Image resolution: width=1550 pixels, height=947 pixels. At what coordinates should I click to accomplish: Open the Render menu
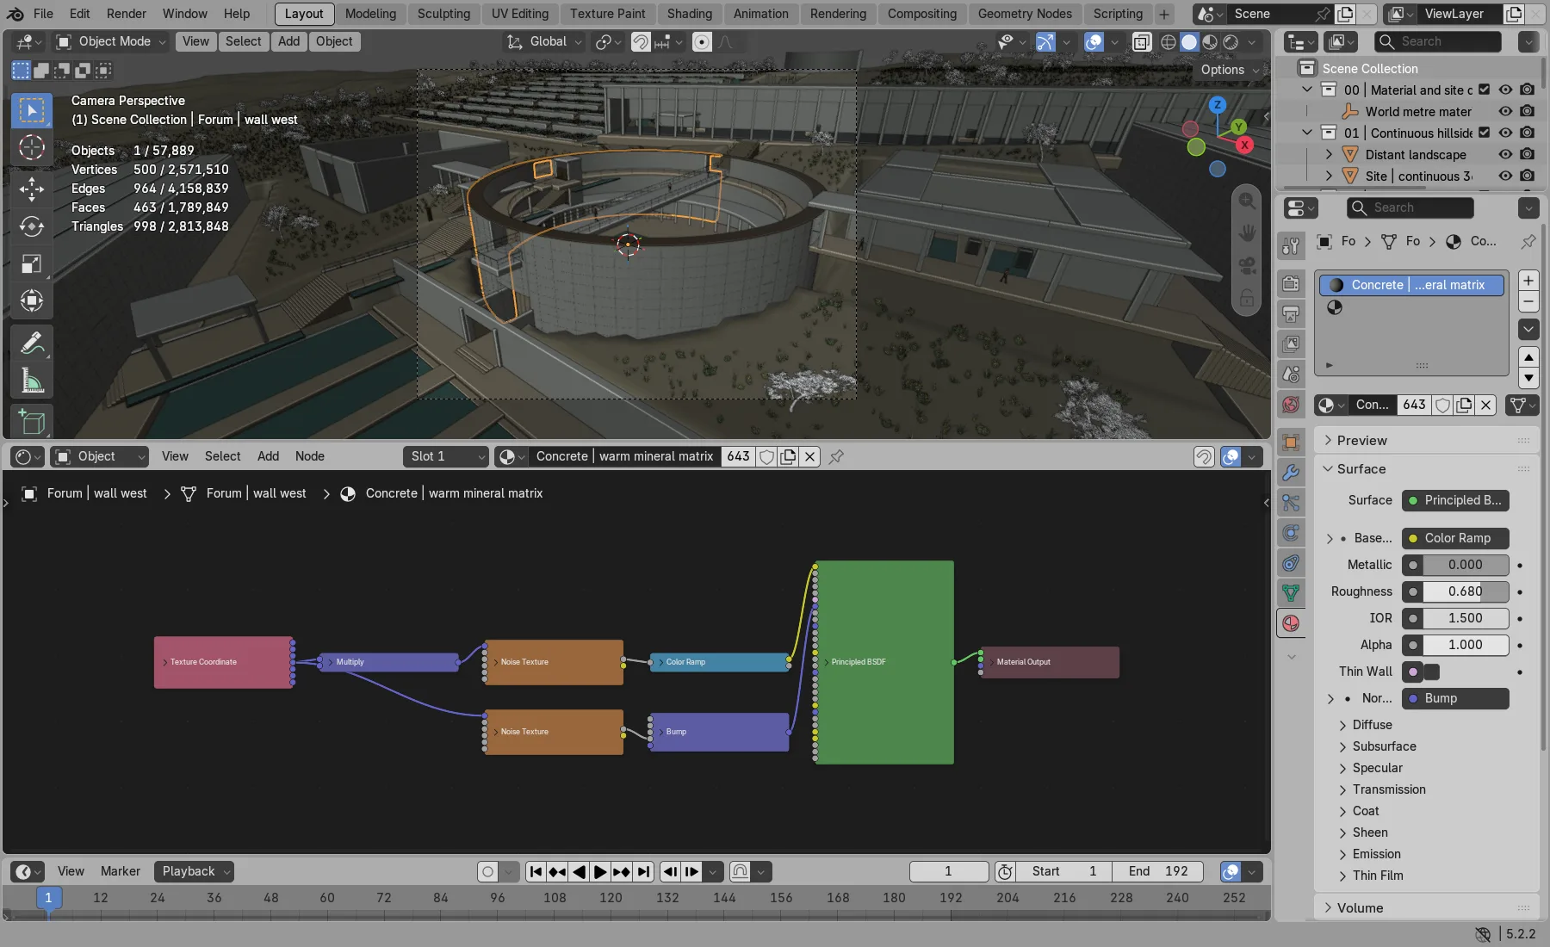tap(127, 14)
